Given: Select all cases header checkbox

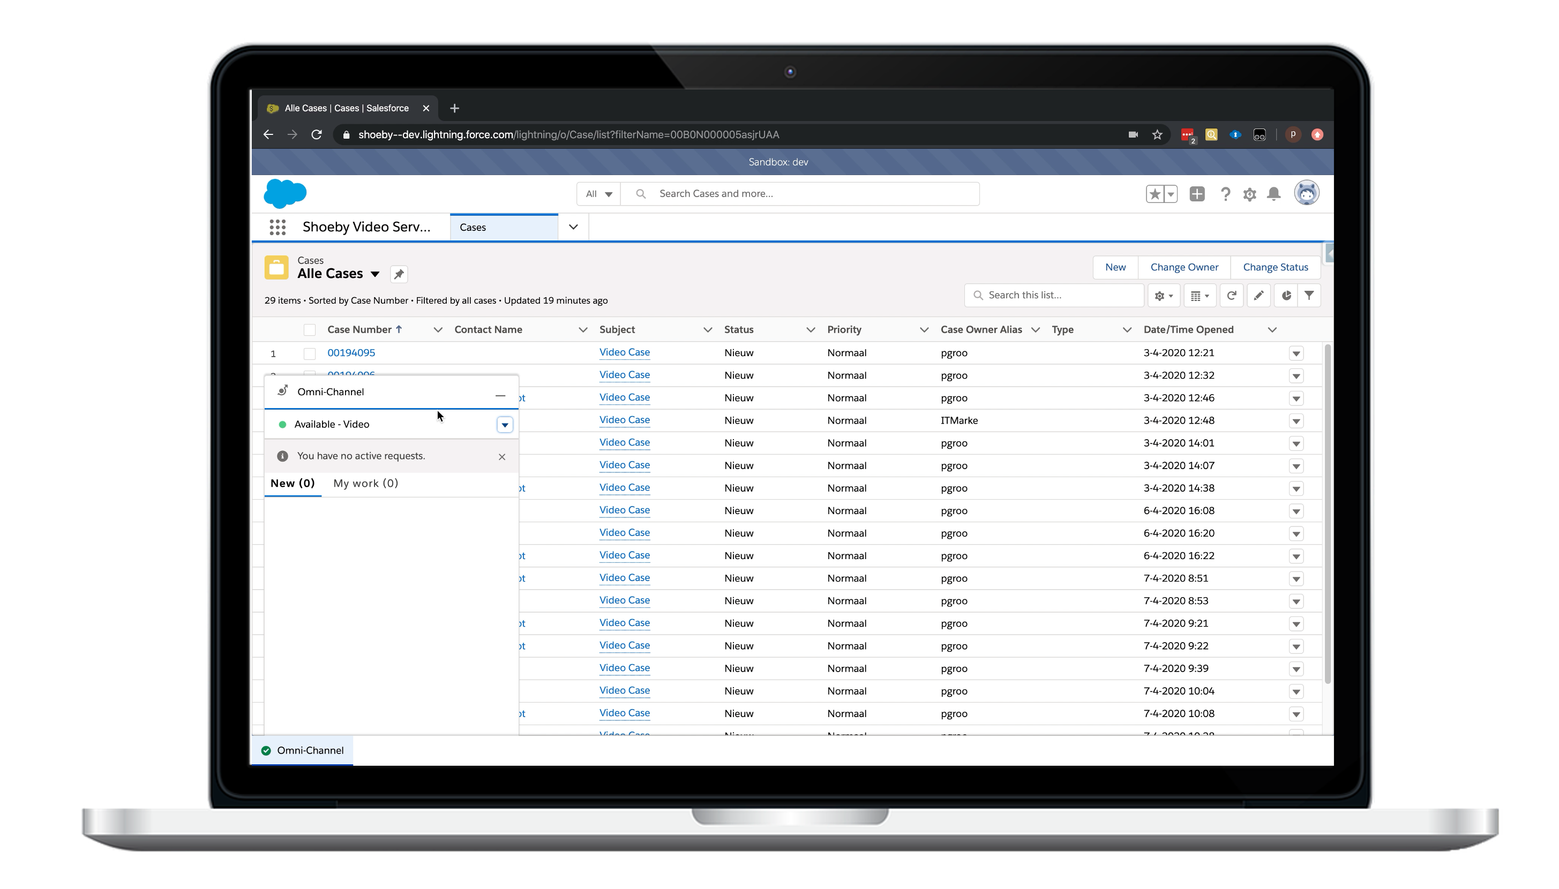Looking at the screenshot, I should 310,330.
